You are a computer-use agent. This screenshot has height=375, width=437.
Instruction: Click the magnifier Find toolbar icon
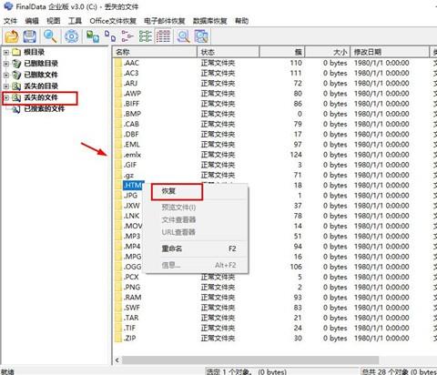pos(50,36)
